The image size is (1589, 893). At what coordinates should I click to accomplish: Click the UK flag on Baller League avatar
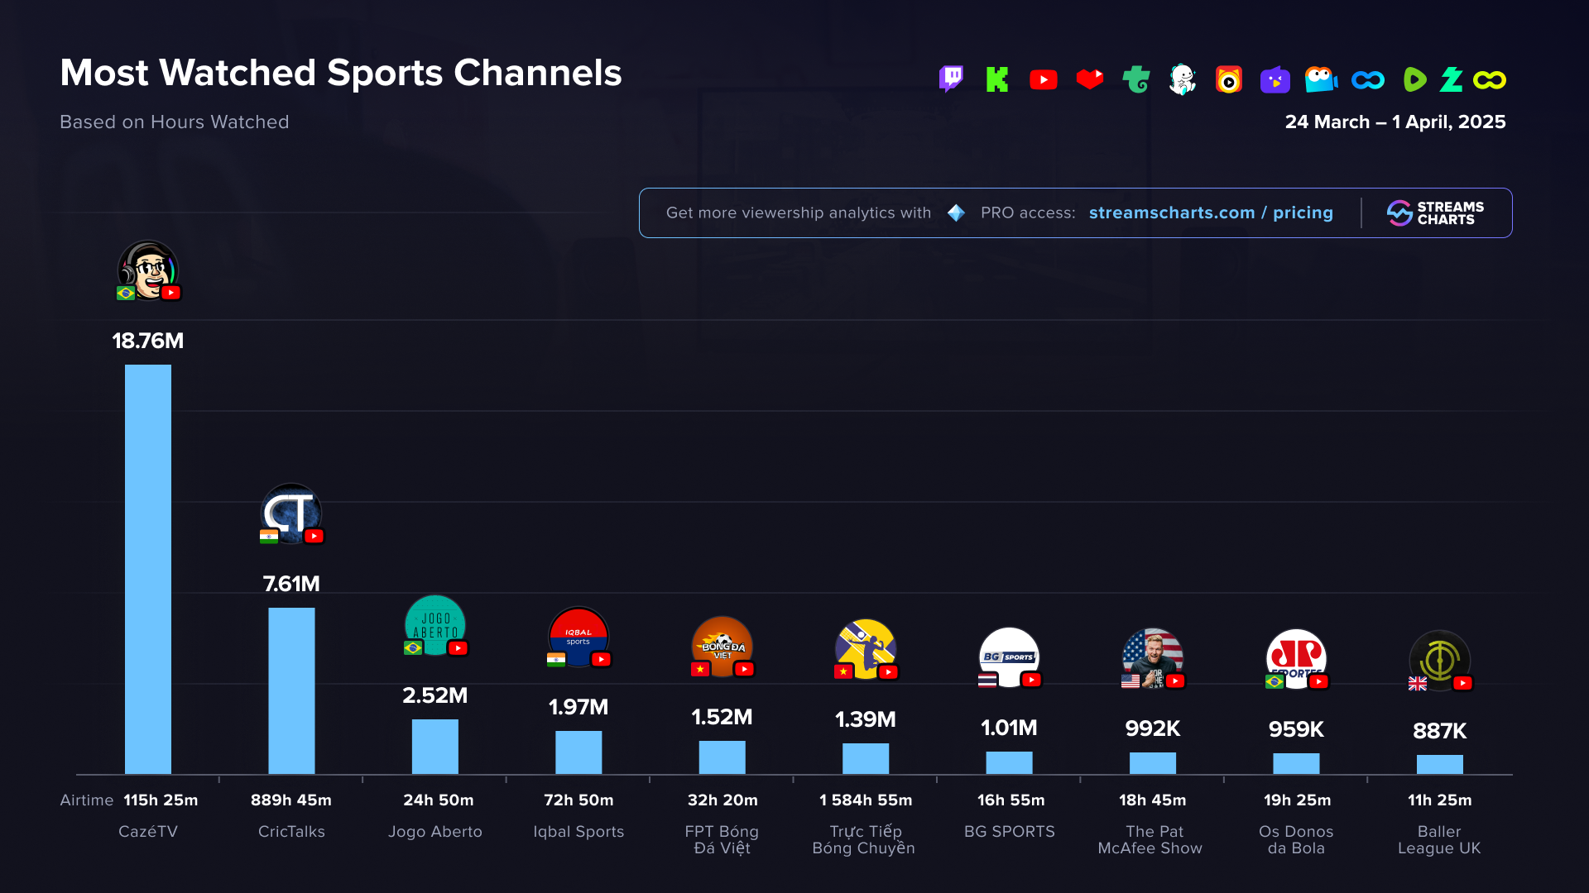pos(1418,683)
